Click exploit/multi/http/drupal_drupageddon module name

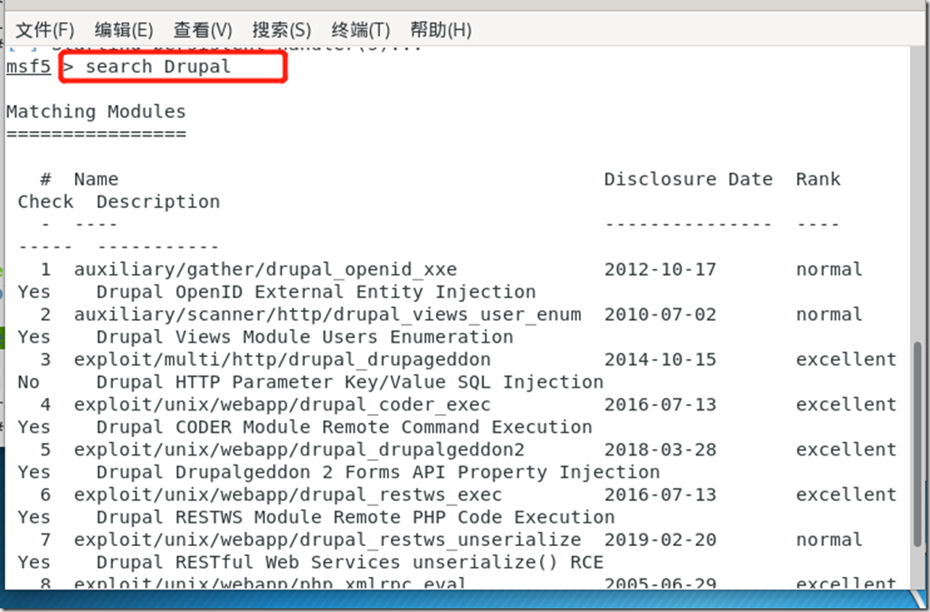point(282,360)
